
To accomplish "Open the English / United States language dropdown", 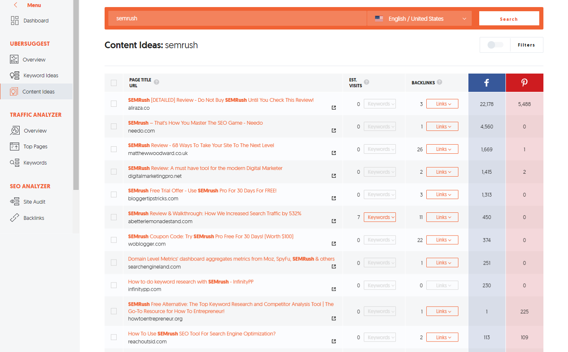I will 419,19.
